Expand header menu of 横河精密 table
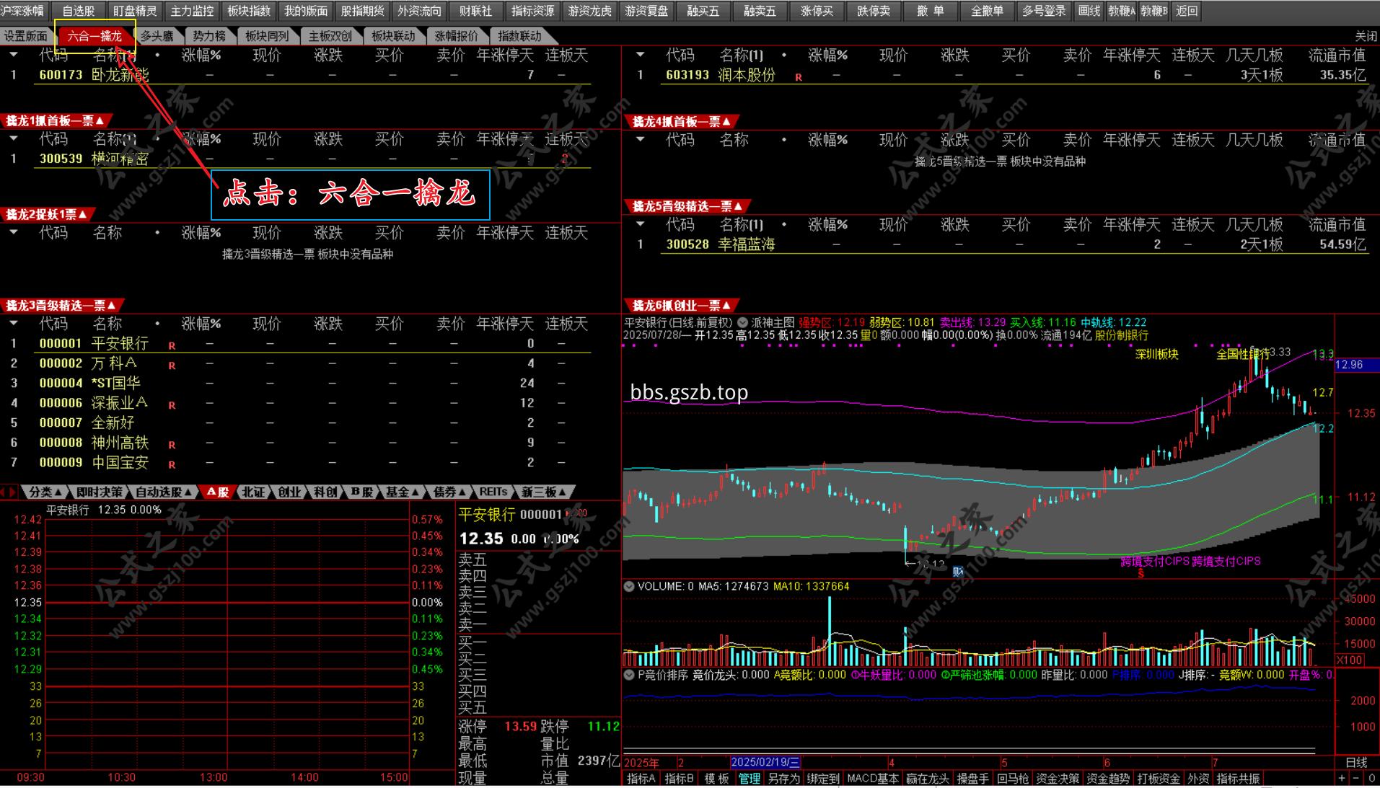1380x788 pixels. tap(13, 138)
